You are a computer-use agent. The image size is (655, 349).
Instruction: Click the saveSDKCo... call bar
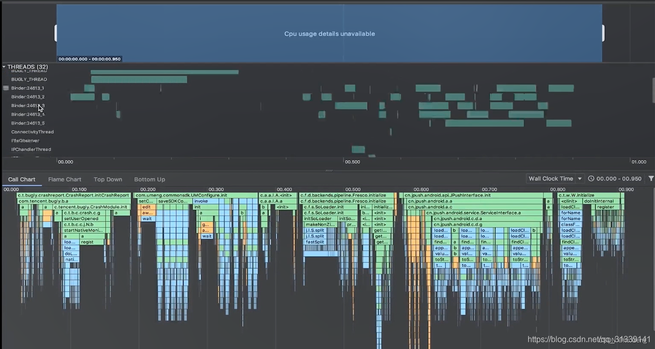(x=174, y=201)
